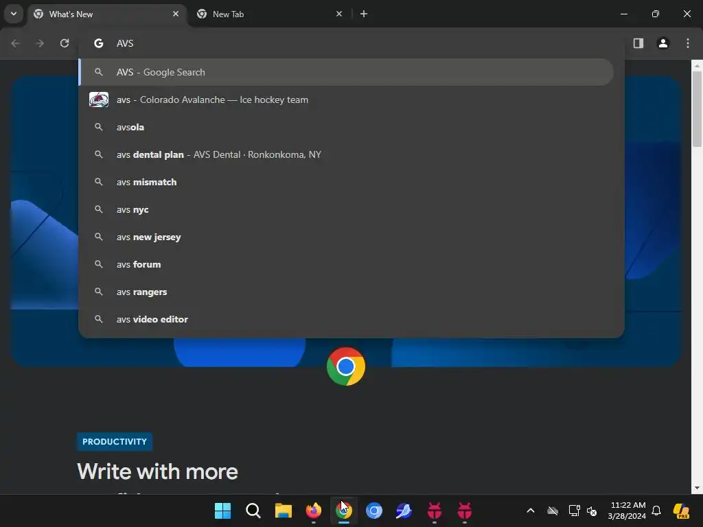Open Chromium from the taskbar

pyautogui.click(x=374, y=511)
